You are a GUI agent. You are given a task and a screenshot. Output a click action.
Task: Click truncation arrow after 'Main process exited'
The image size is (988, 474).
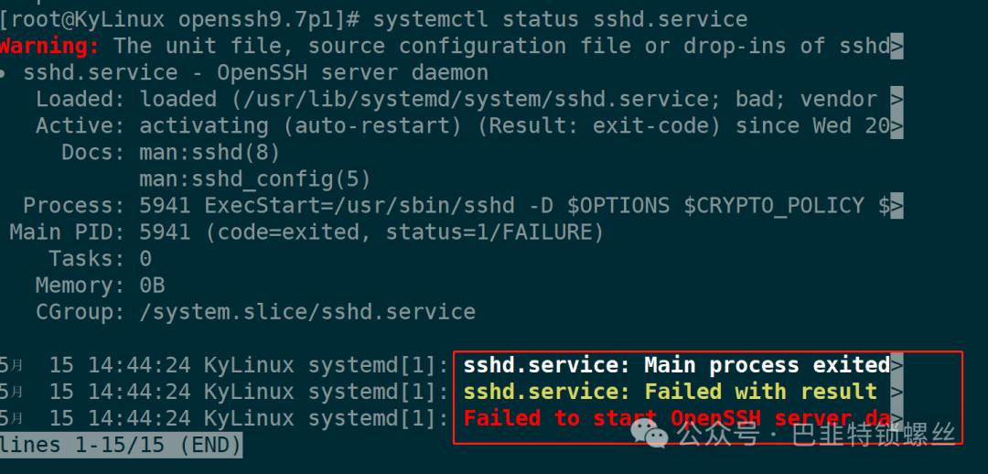coord(897,366)
